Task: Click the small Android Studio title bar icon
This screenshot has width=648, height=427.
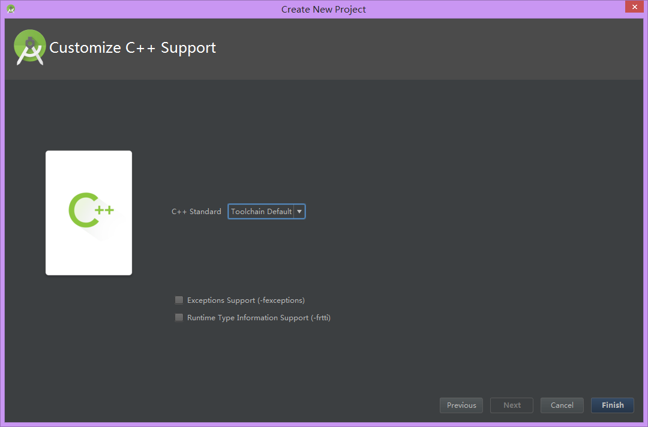Action: 11,9
